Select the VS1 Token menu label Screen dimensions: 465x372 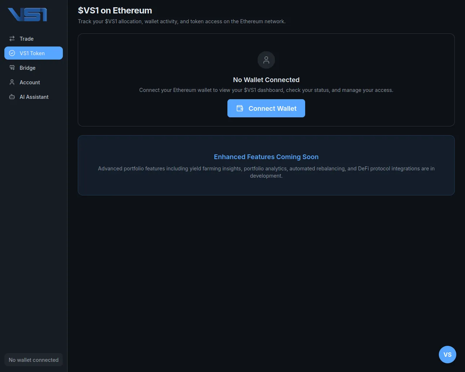pos(32,53)
